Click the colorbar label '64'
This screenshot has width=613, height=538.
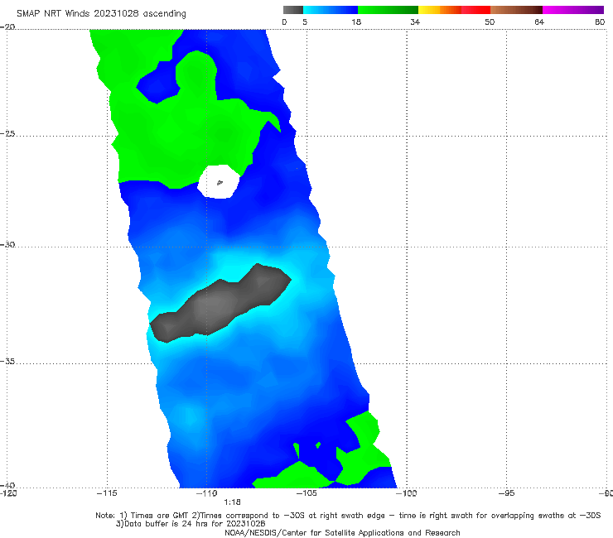pos(539,22)
